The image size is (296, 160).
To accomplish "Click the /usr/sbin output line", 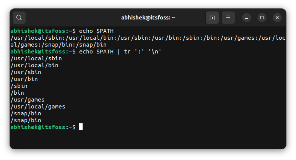I will [x=26, y=72].
